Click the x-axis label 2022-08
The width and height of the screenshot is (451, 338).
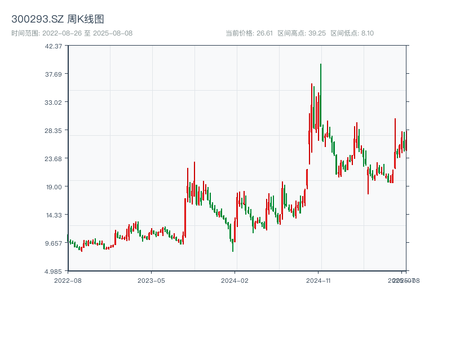[x=68, y=281]
